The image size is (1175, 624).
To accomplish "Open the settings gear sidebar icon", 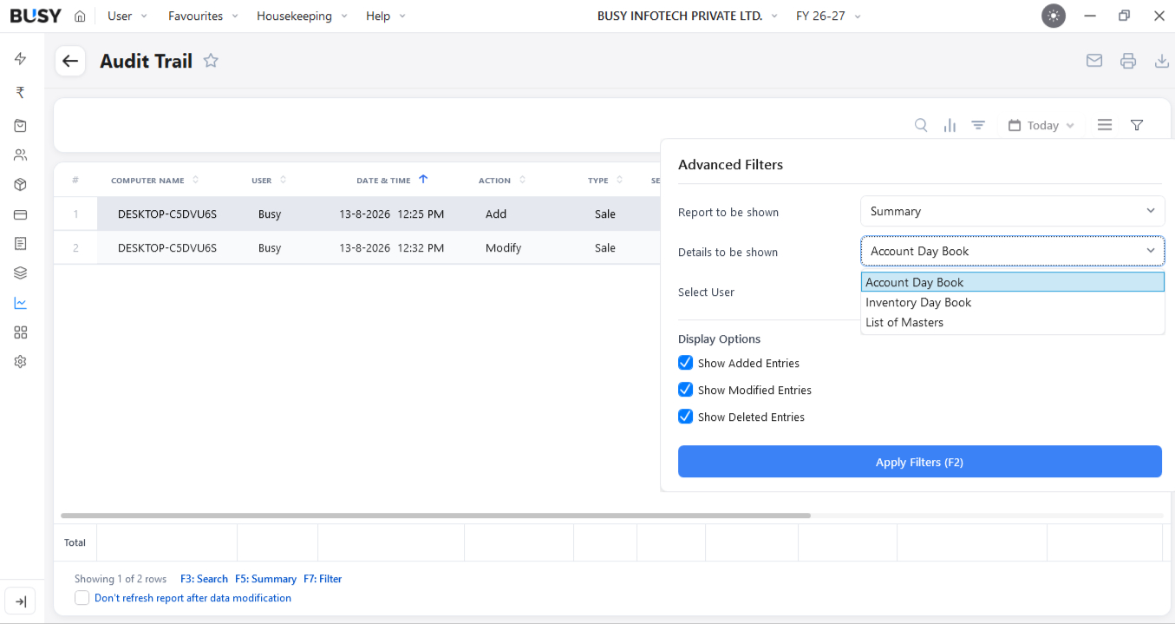I will [x=21, y=362].
